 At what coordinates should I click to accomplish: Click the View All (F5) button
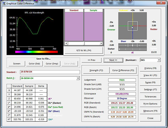150,75
